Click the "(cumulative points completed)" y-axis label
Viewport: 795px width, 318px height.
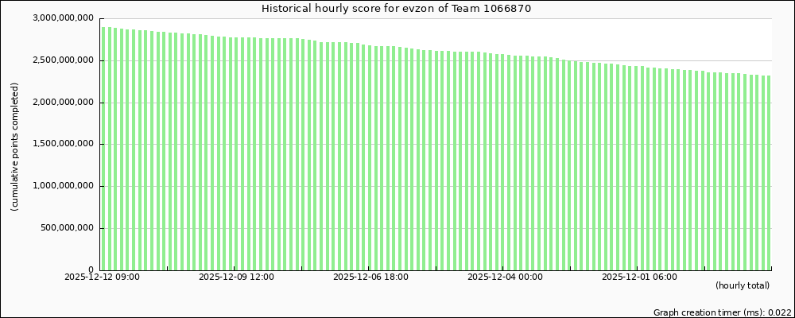click(x=15, y=147)
